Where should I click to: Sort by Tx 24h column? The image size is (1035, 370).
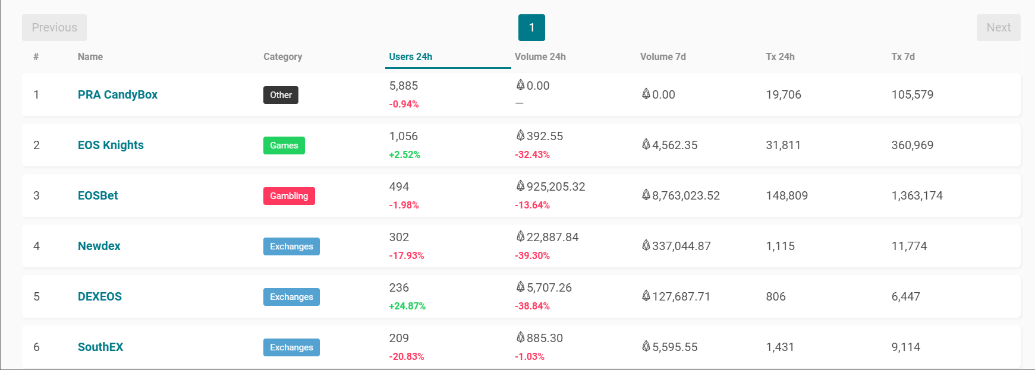pos(780,56)
